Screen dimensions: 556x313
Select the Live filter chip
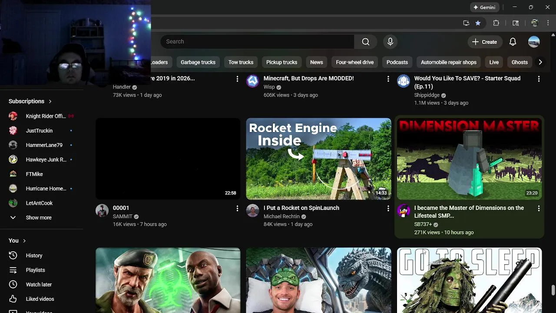(494, 62)
